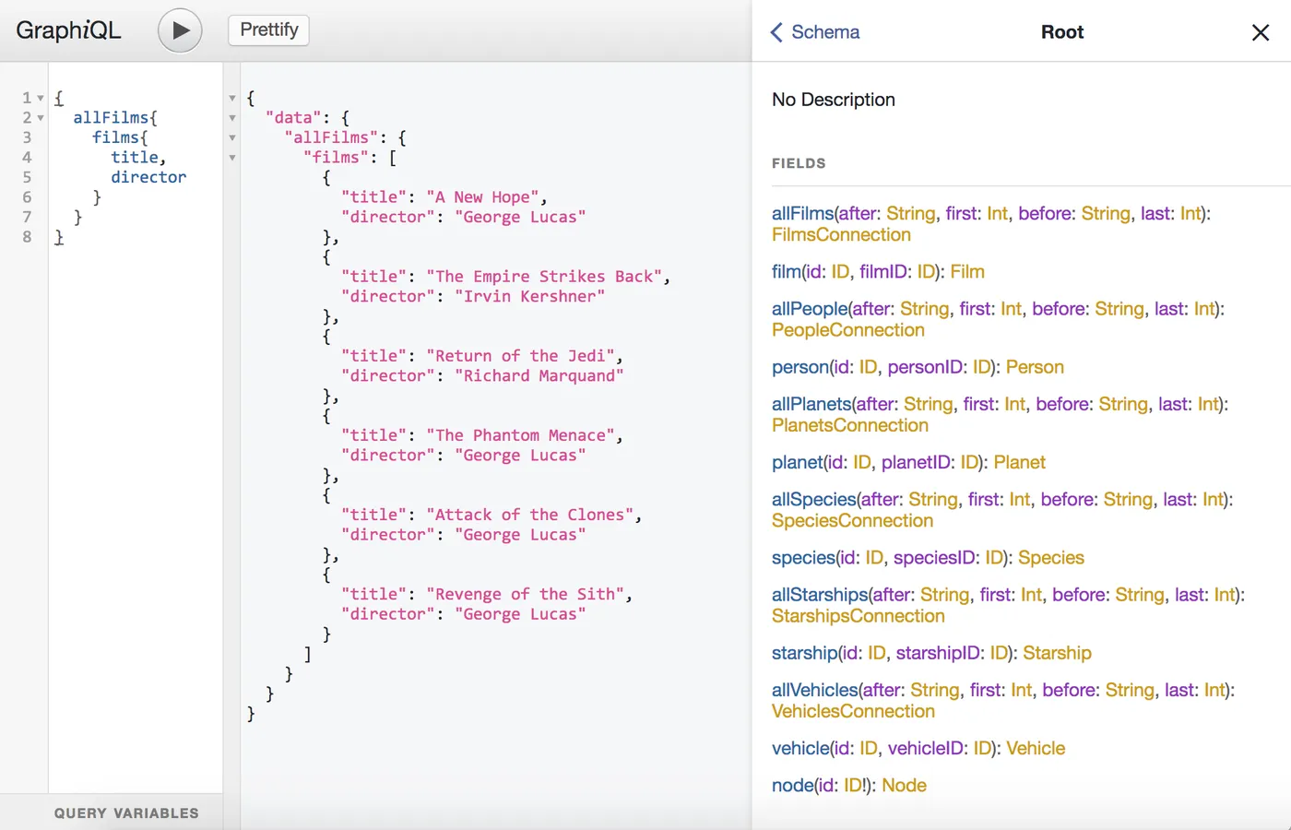Open the allVehicles field documentation
The width and height of the screenshot is (1291, 830).
pyautogui.click(x=815, y=690)
